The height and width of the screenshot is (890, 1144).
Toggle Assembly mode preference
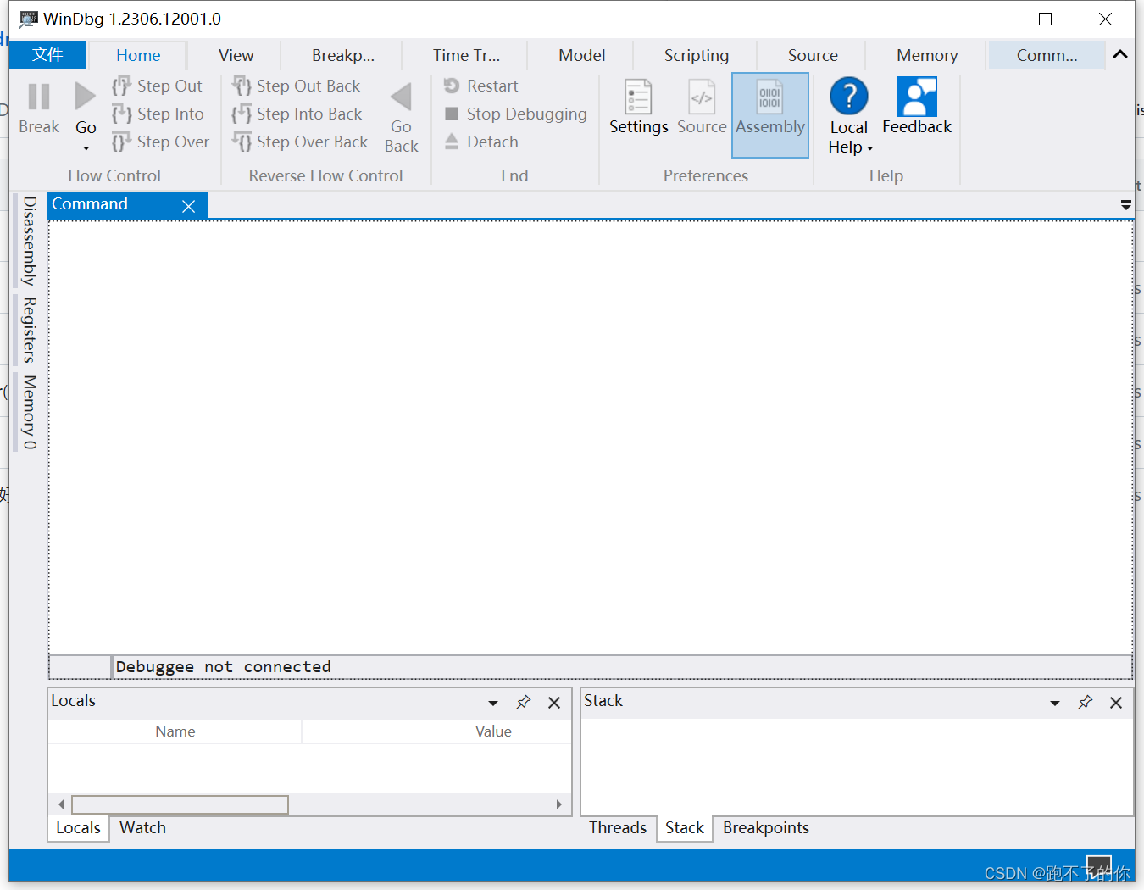pyautogui.click(x=770, y=115)
